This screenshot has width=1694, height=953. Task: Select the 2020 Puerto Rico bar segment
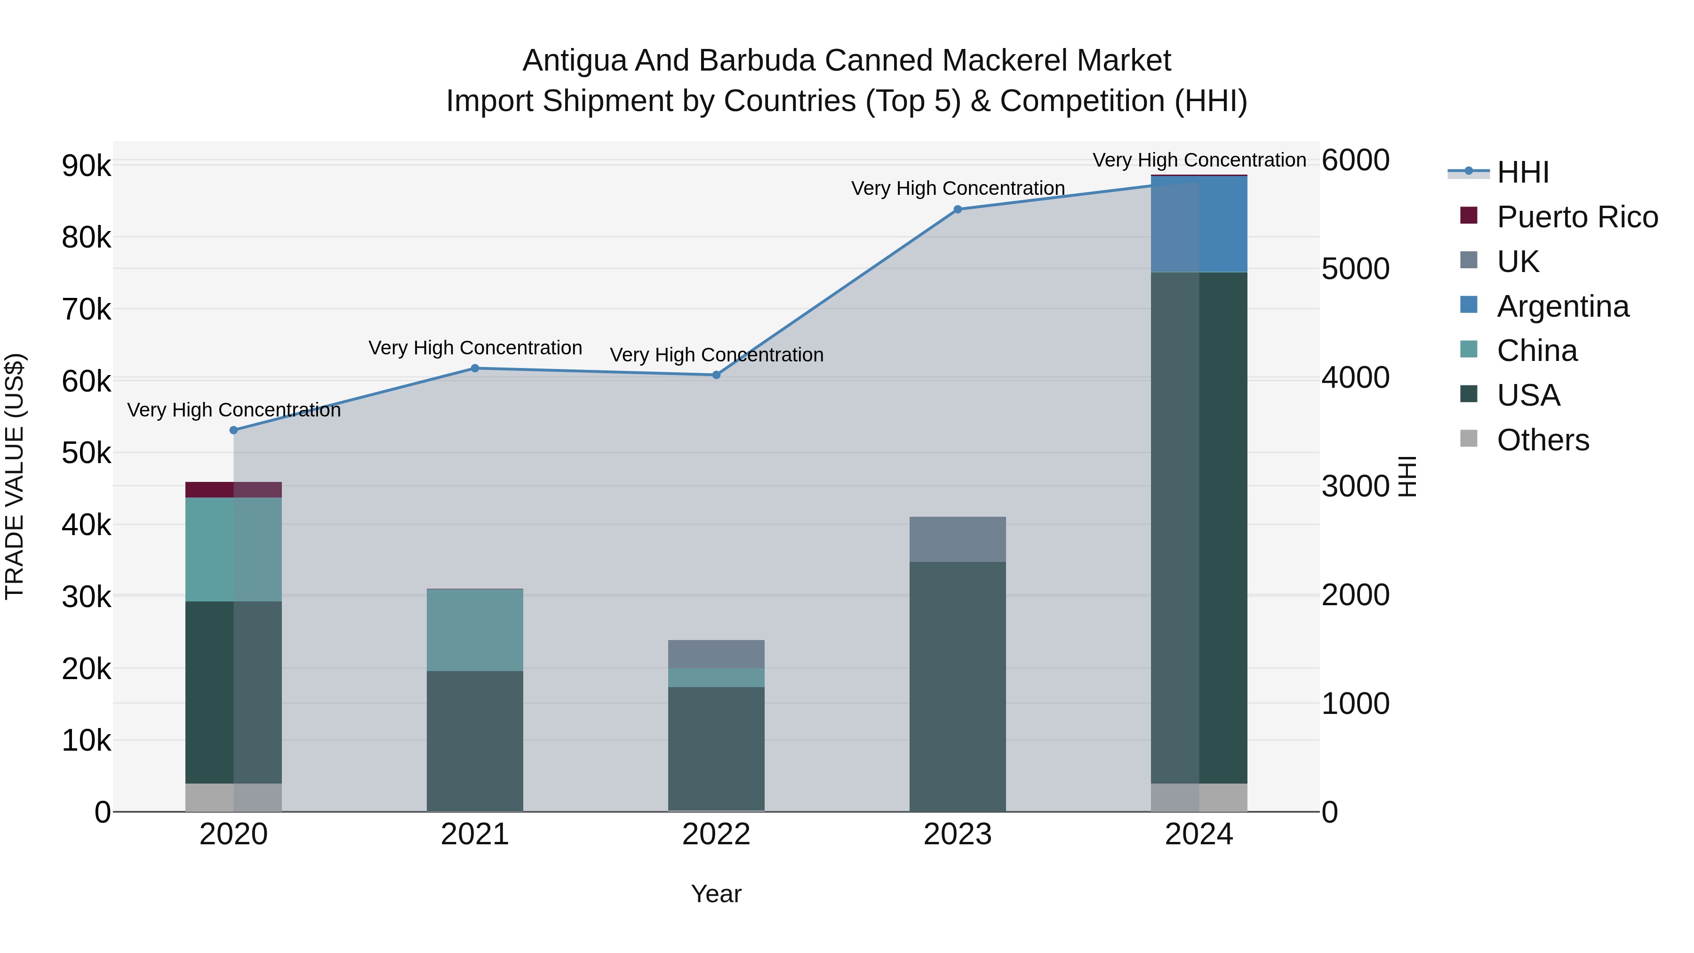pyautogui.click(x=233, y=490)
